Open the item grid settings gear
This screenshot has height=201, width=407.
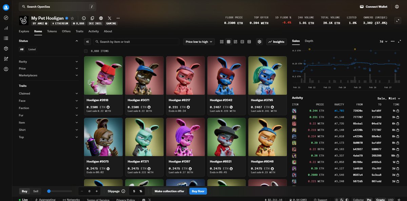(x=259, y=42)
